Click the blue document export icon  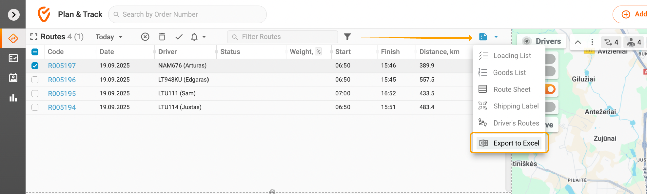(x=483, y=37)
